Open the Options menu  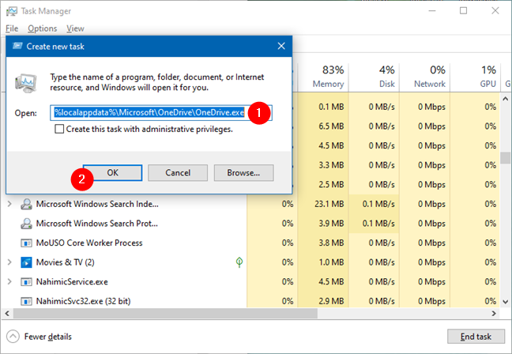point(42,28)
